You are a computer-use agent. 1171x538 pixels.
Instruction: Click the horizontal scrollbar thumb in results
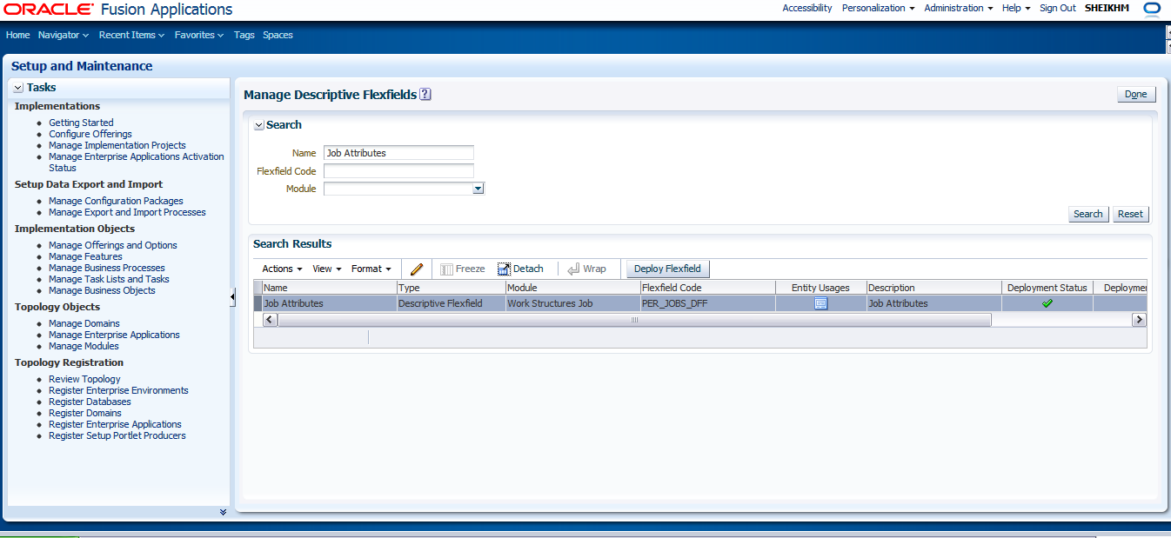pos(634,320)
